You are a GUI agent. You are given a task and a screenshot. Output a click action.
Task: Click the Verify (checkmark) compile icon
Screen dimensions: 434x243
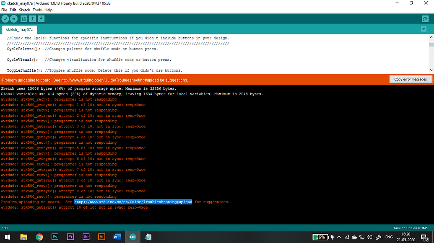[x=5, y=18]
